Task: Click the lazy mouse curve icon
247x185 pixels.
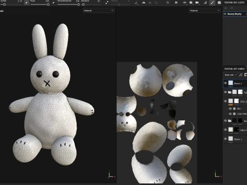Action: point(136,3)
